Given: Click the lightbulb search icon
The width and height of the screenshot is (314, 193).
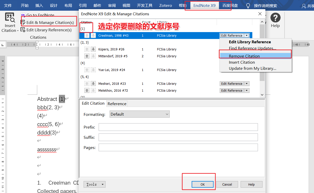Looking at the screenshot, I should pos(248,6).
